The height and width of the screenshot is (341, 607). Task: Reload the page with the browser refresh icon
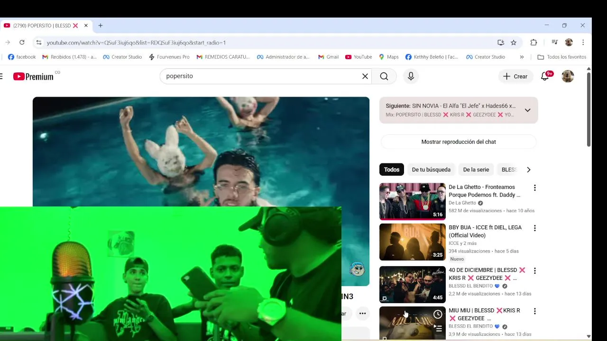(22, 43)
